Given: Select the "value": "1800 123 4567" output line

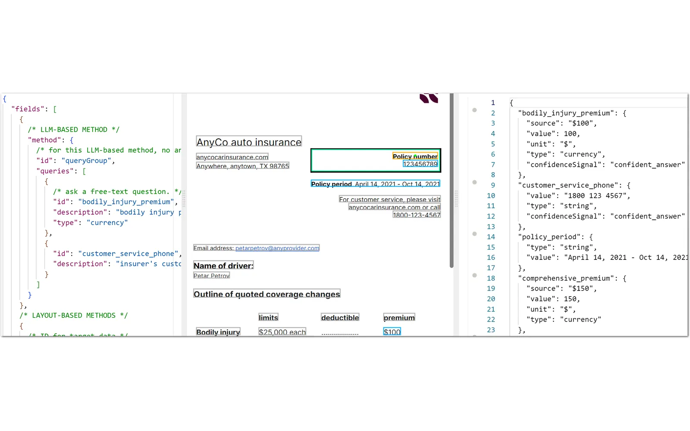Looking at the screenshot, I should tap(578, 196).
